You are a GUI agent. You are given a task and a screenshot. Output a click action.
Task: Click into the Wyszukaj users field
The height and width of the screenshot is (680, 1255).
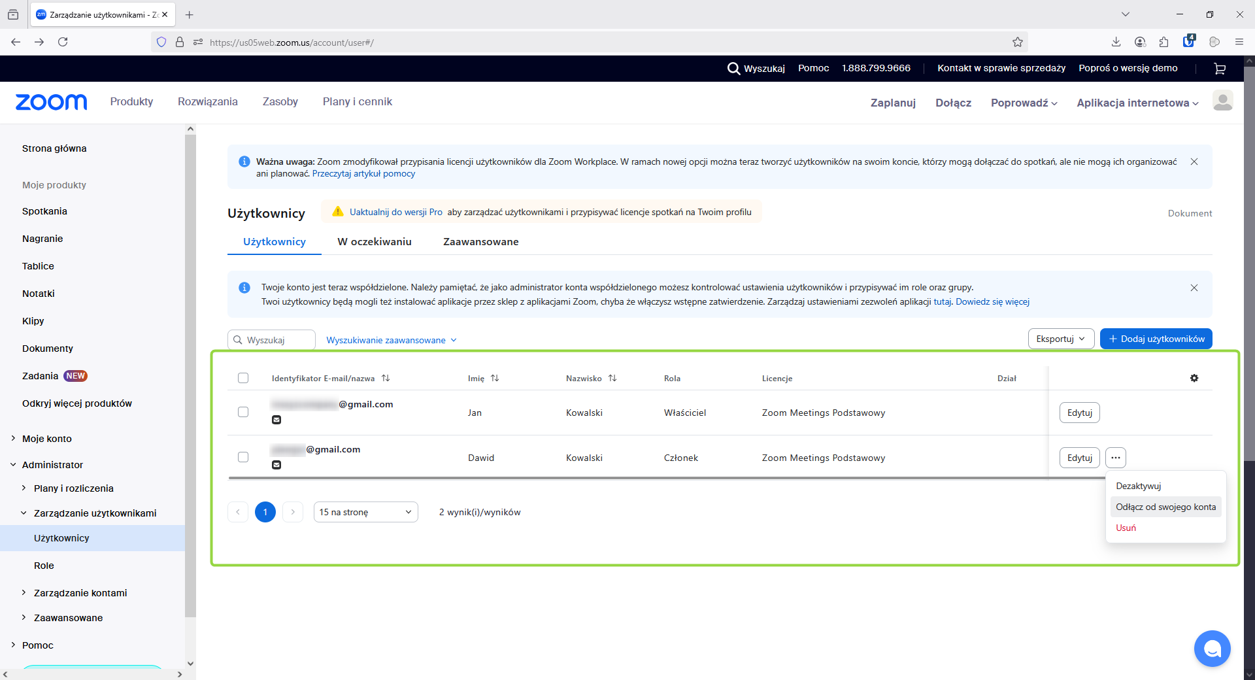[x=271, y=340]
